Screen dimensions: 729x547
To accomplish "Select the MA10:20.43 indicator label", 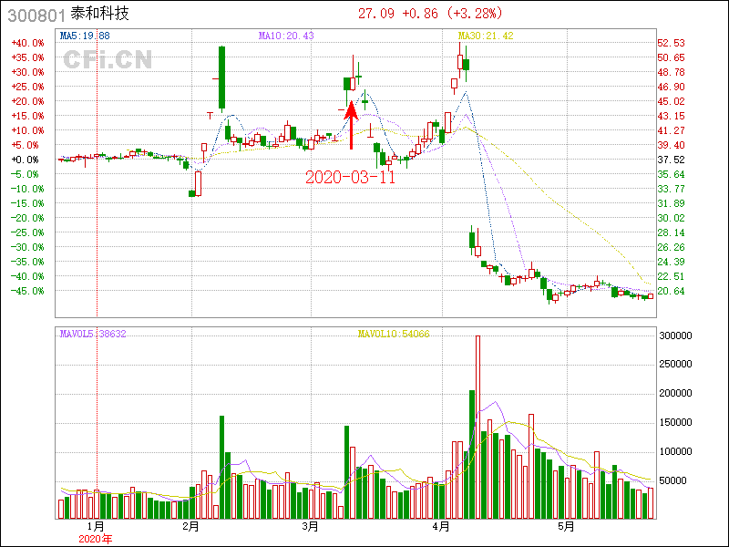I will point(286,36).
